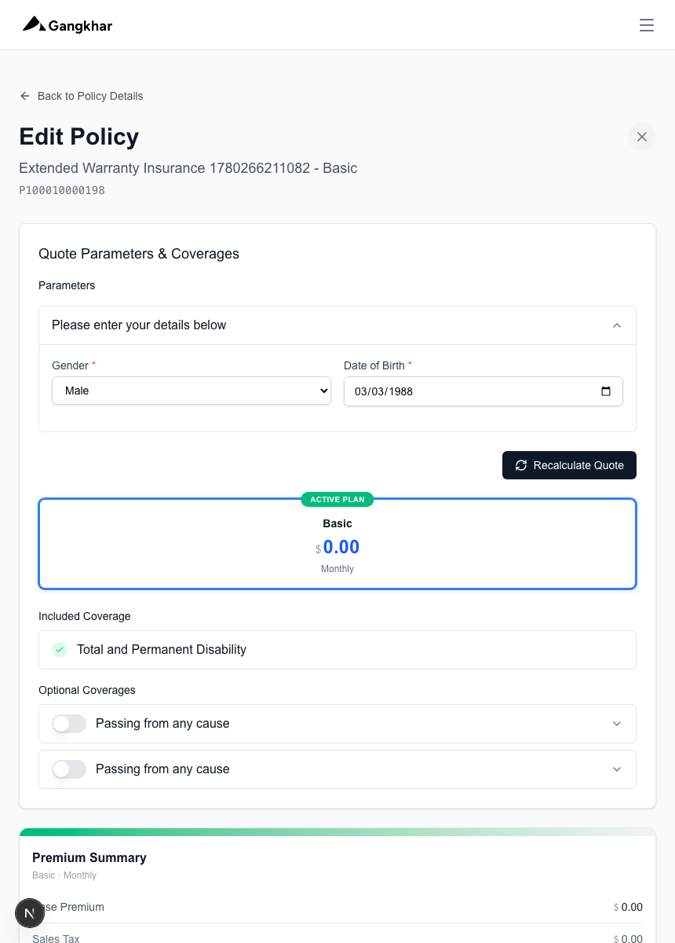675x943 pixels.
Task: Open the hamburger menu icon
Action: point(647,25)
